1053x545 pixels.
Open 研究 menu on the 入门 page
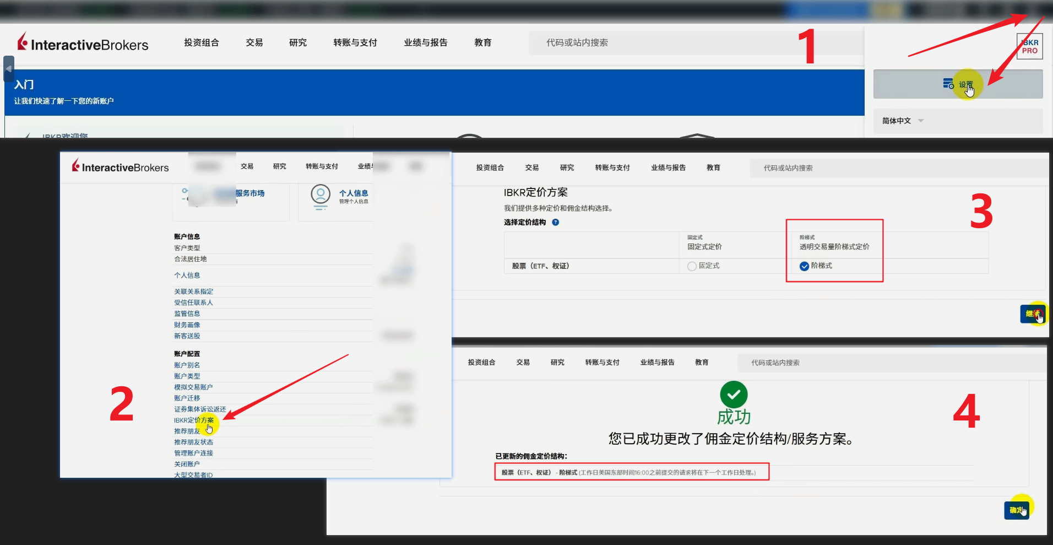[298, 42]
